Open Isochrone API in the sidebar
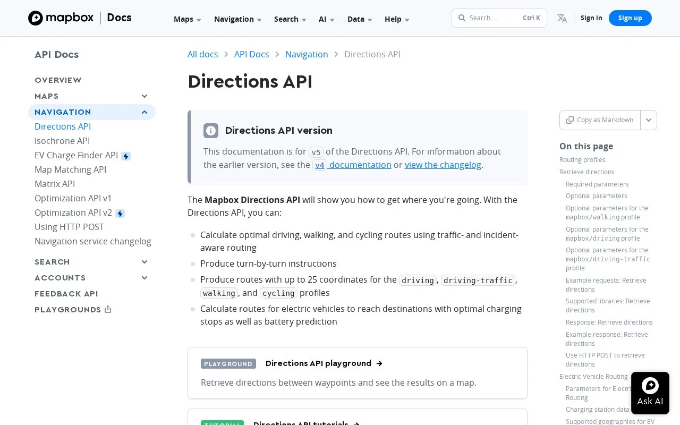680x425 pixels. click(62, 141)
